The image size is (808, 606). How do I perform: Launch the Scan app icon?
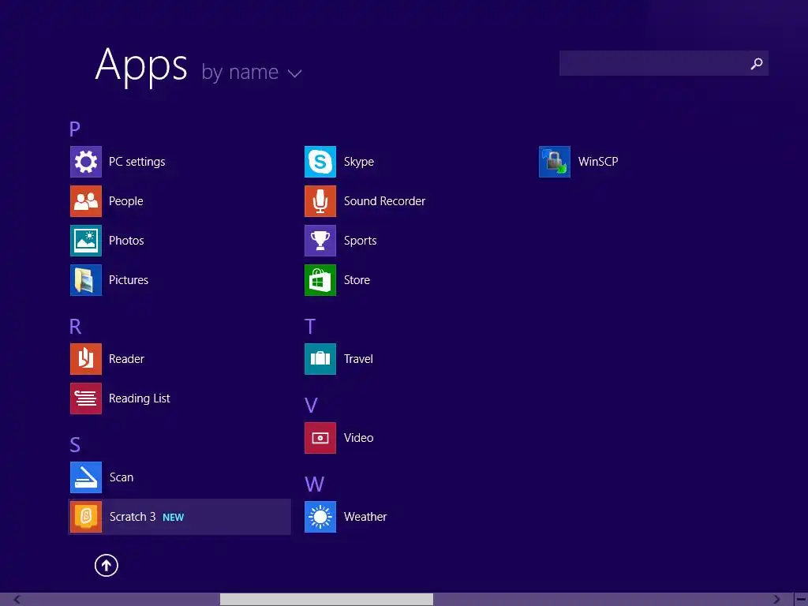(x=85, y=477)
